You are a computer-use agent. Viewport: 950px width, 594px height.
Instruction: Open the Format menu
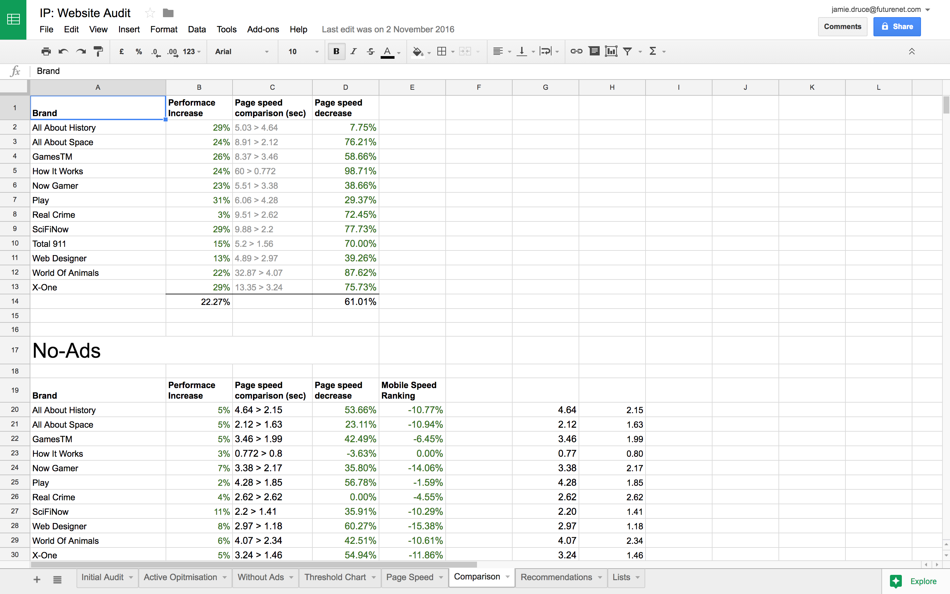(x=164, y=29)
